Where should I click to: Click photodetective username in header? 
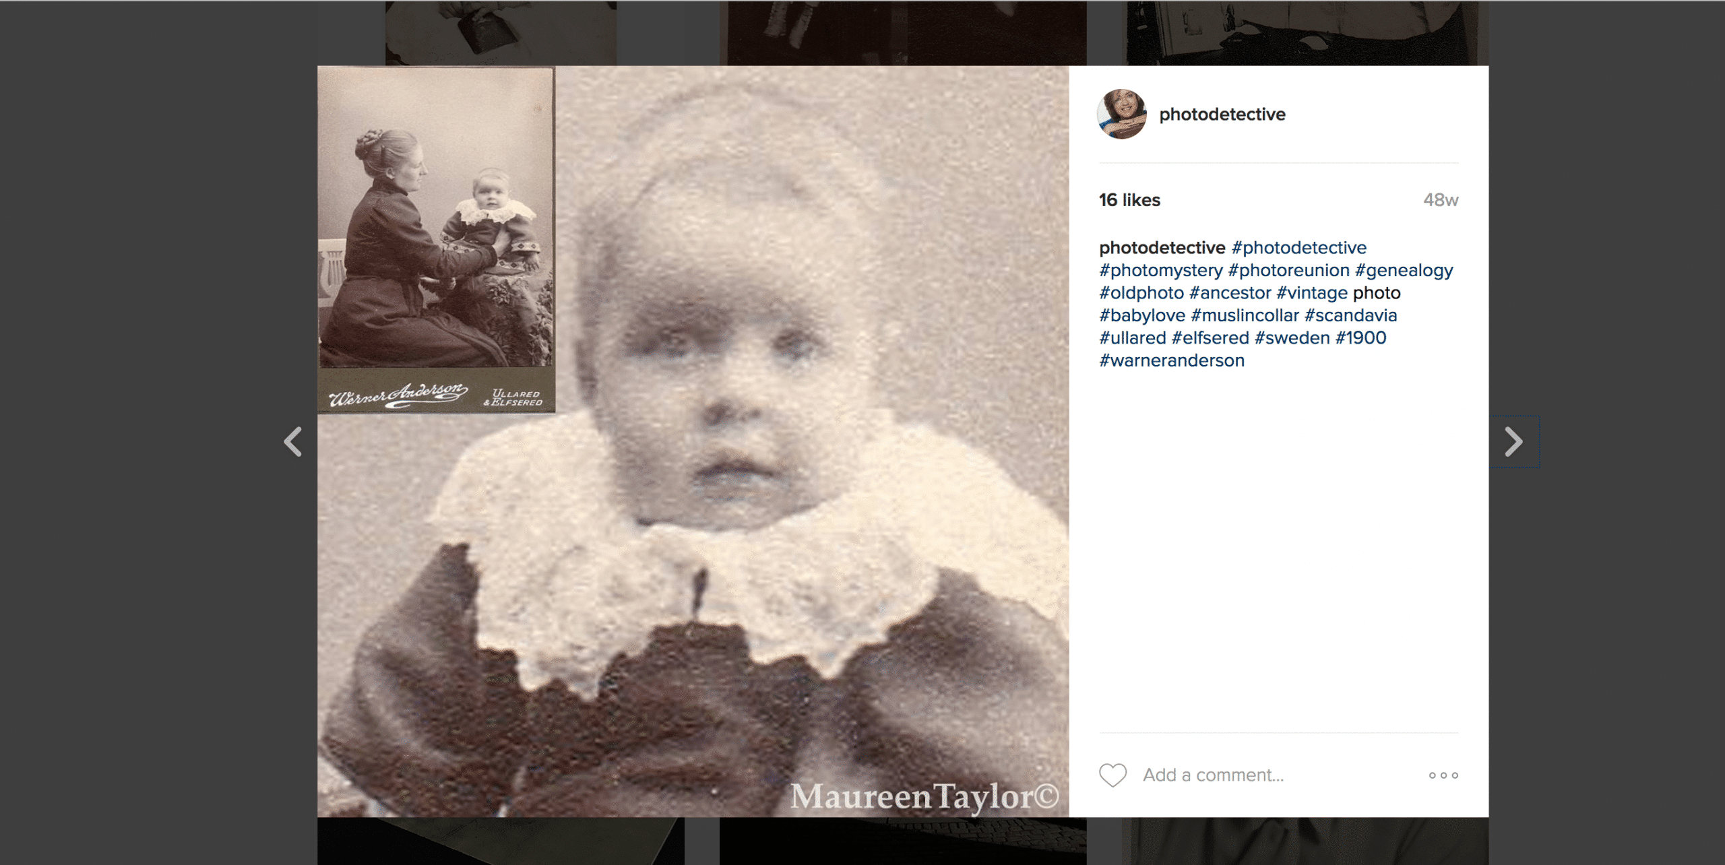click(x=1222, y=115)
